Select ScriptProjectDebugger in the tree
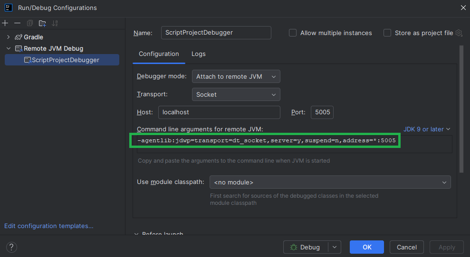Screen dimensions: 470x257 [x=62, y=60]
